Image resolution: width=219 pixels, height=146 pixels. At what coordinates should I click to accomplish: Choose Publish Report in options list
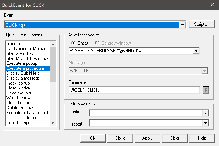click(28, 122)
